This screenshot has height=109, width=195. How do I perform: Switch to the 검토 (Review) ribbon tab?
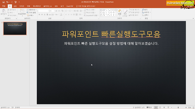56,6
